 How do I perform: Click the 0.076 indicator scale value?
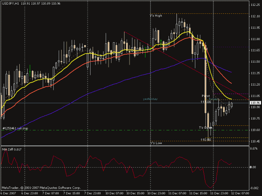[x=254, y=148]
